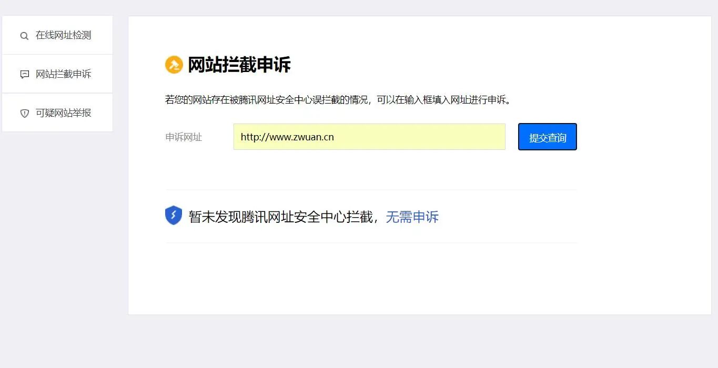The image size is (718, 368).
Task: Submit the query with 提交查询 button
Action: (548, 137)
